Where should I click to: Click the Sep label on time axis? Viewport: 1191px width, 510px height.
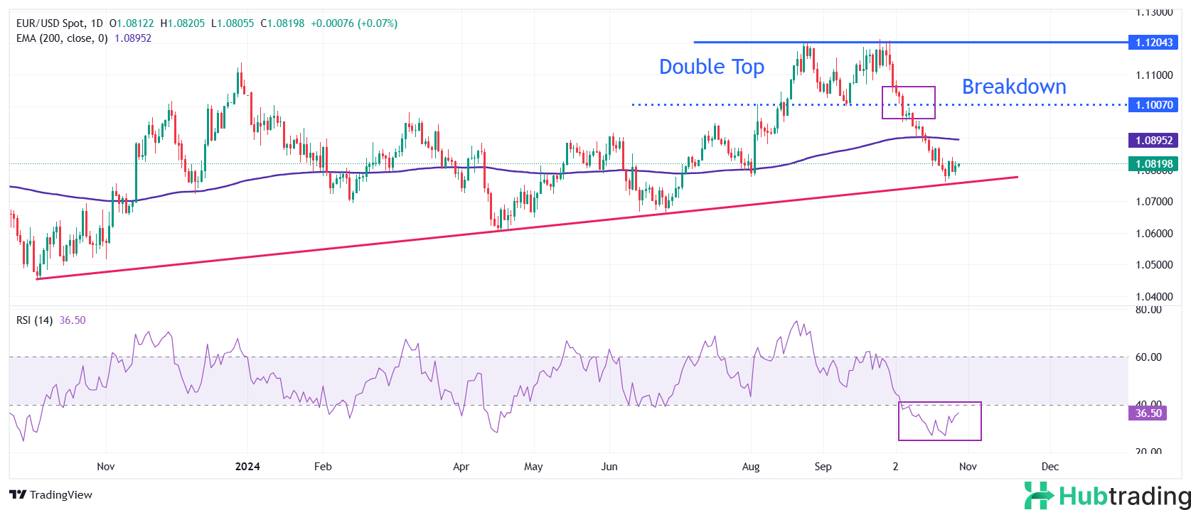click(823, 467)
